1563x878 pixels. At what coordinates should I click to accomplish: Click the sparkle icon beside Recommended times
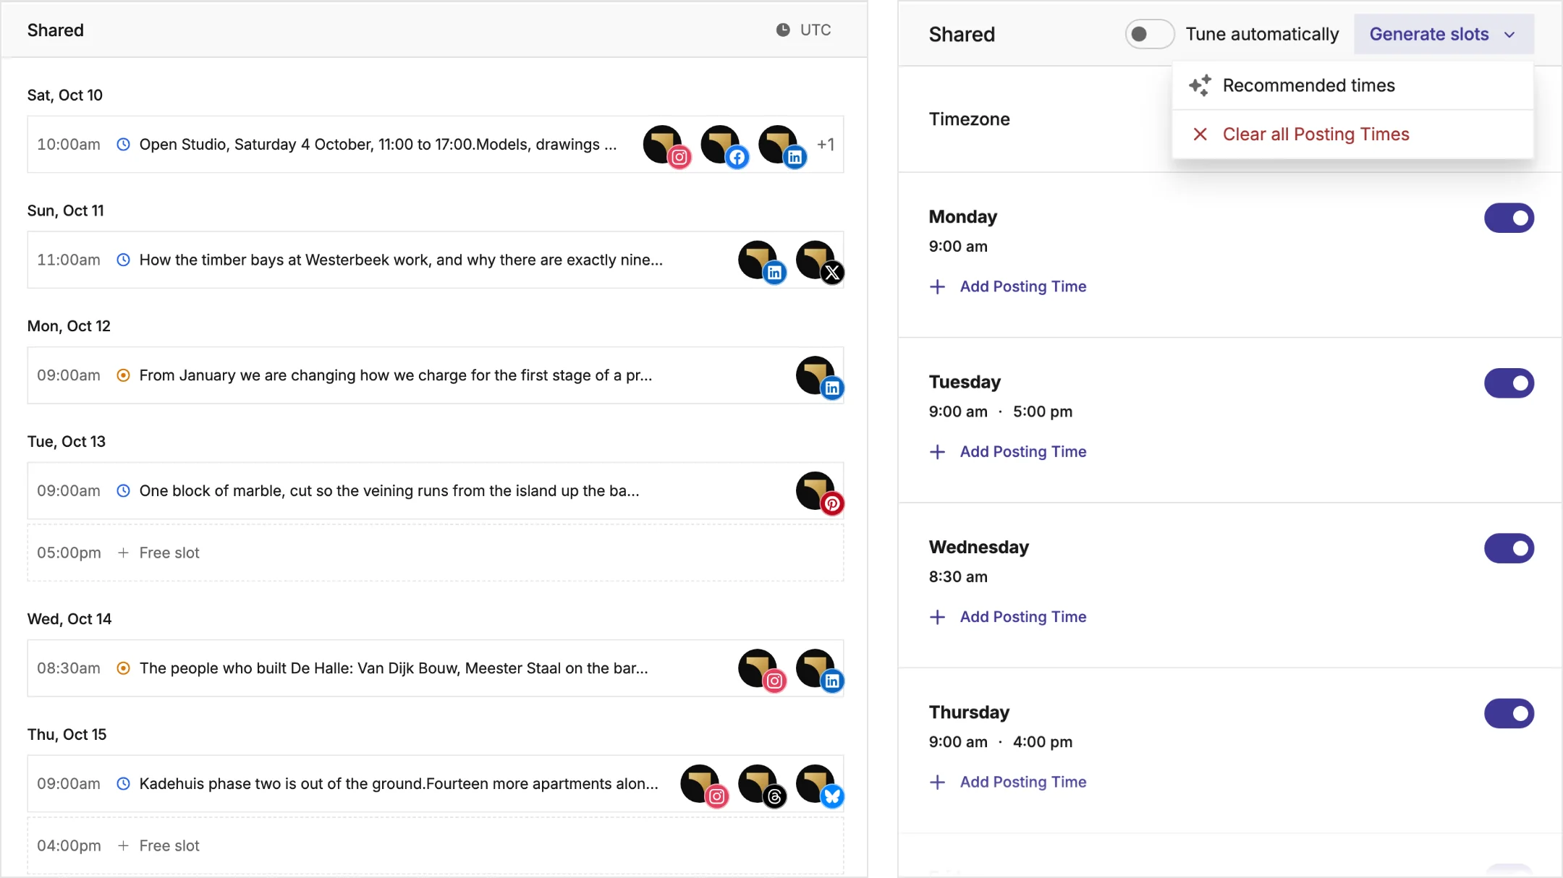(x=1200, y=85)
